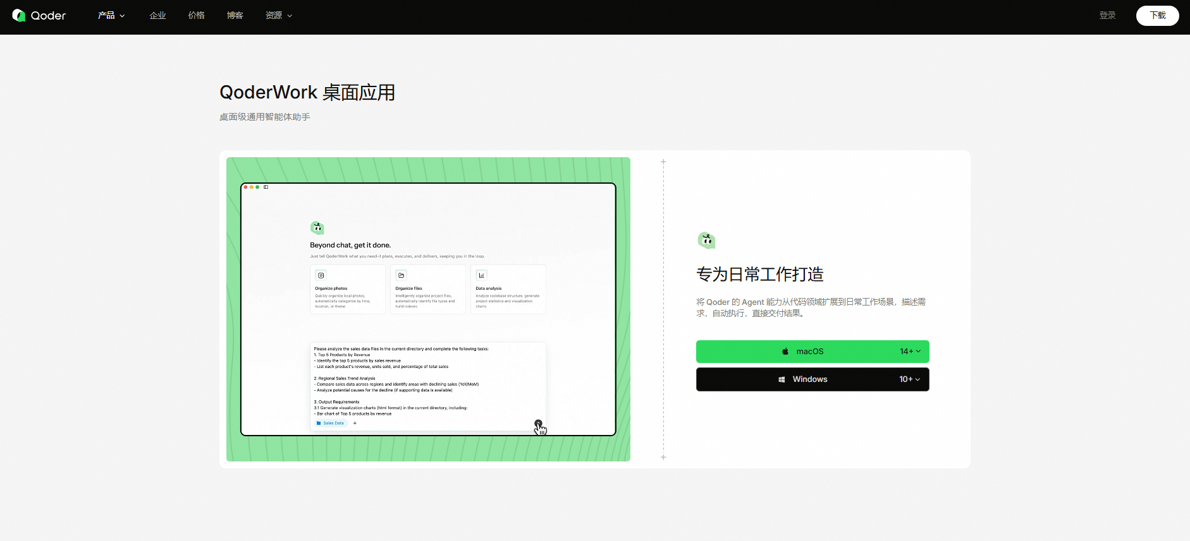Click the QoderWork 桌面应用 heading
The width and height of the screenshot is (1190, 541).
coord(307,92)
